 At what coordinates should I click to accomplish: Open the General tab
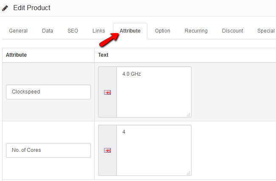click(x=18, y=31)
